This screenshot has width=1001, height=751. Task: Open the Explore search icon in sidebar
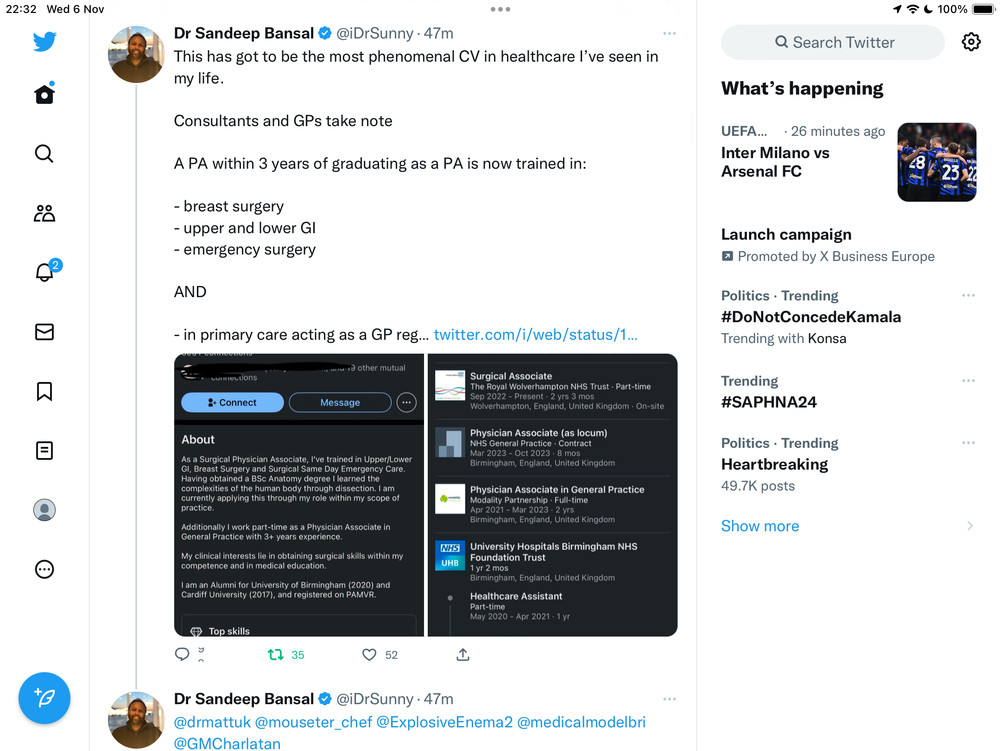(44, 153)
